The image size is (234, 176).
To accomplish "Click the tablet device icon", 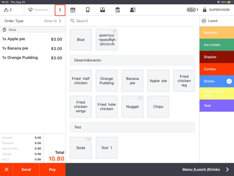I will [88, 10].
